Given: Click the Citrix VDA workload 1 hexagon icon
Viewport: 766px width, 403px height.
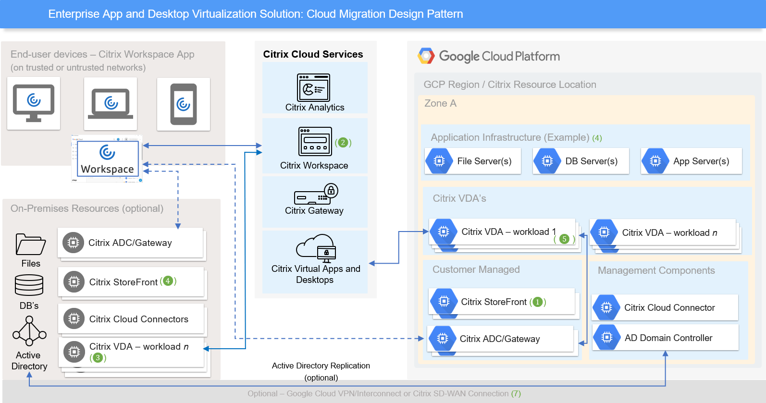Looking at the screenshot, I should pyautogui.click(x=444, y=232).
